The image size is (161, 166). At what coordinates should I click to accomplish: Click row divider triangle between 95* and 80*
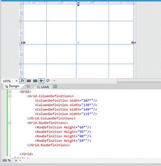[21, 44]
